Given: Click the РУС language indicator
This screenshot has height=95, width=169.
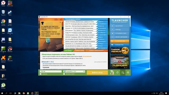Looking at the screenshot, I should 157,93.
